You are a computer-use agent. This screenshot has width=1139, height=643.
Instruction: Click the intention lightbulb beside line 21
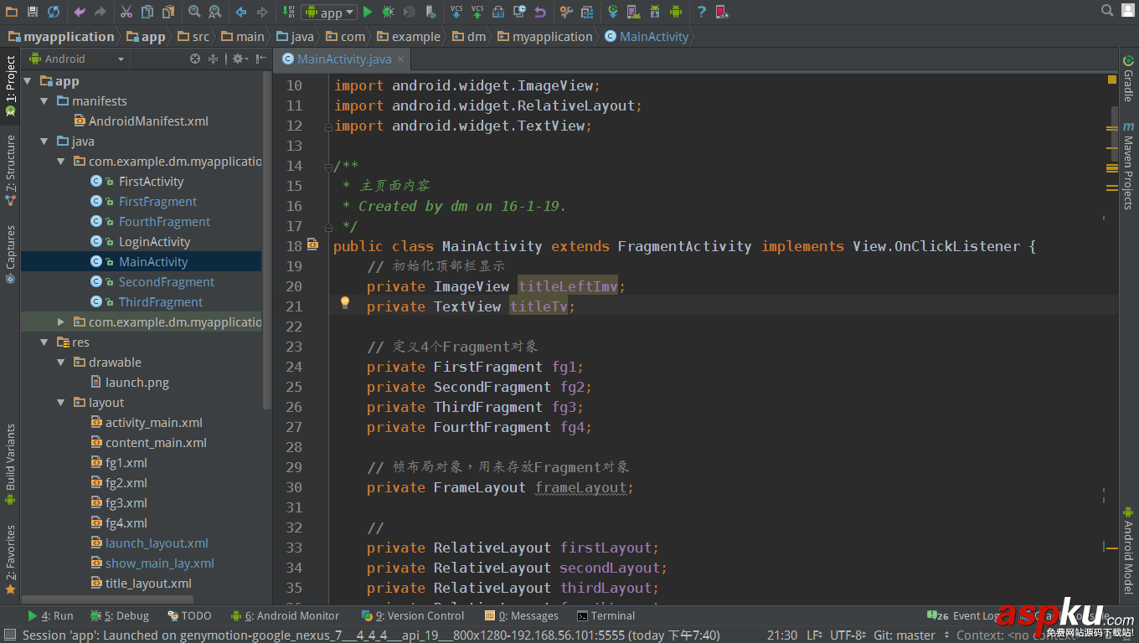click(345, 303)
